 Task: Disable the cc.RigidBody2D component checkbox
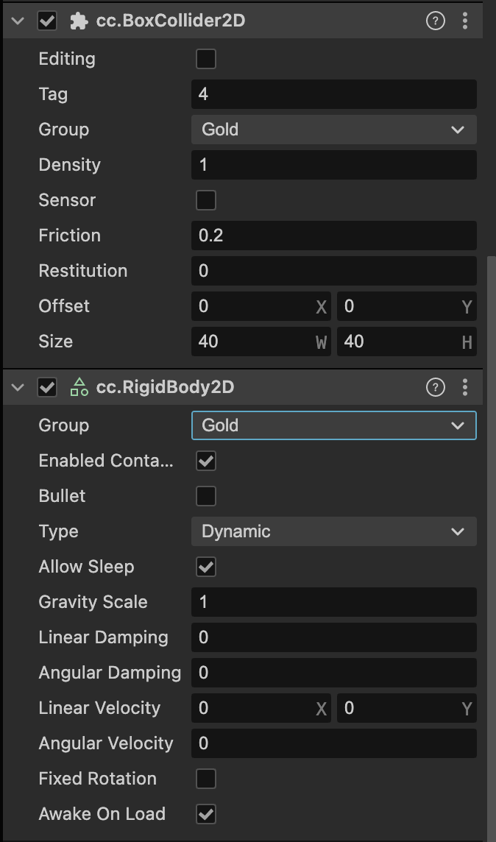click(x=47, y=386)
